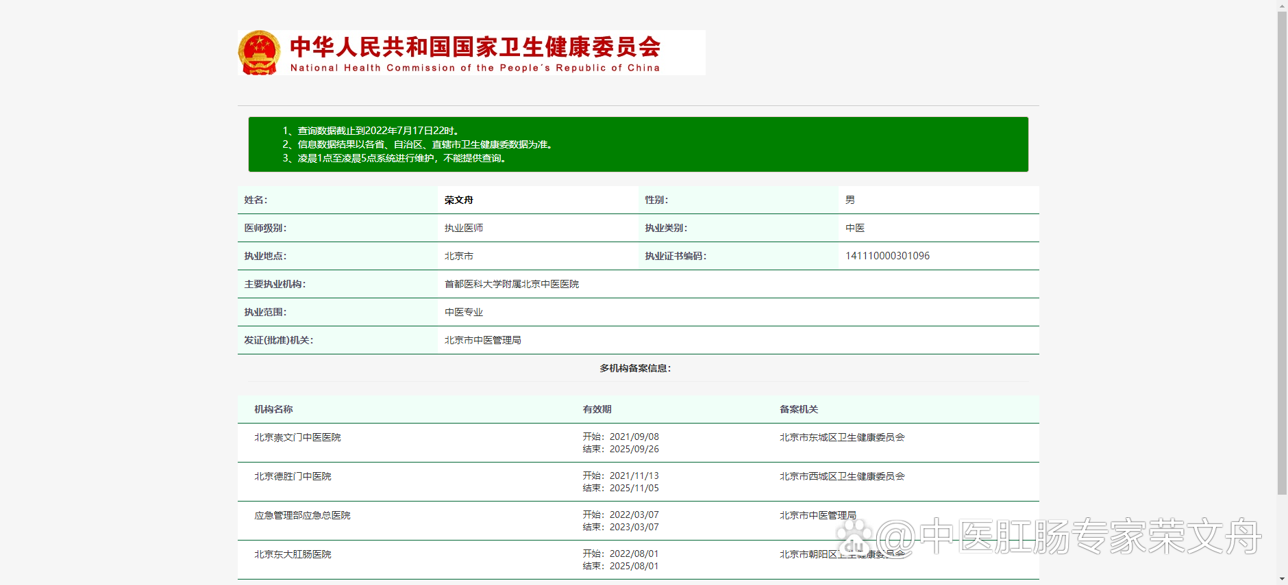This screenshot has height=585, width=1288.
Task: Click 应急管理部应急总医院 row name
Action: (x=302, y=515)
